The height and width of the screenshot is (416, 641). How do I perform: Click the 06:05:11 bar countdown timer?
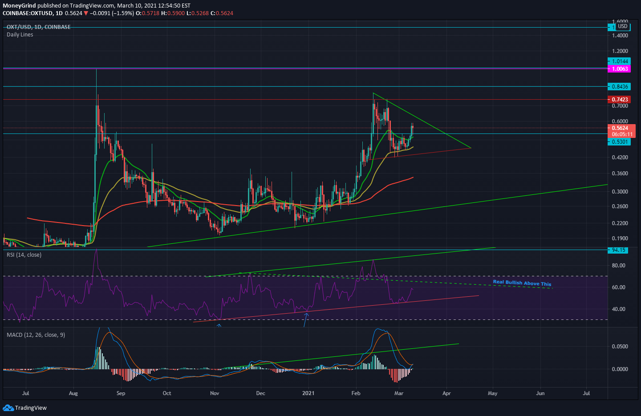[622, 134]
